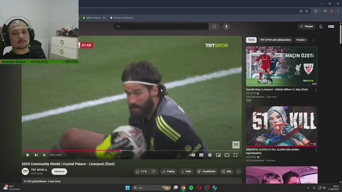Click the taskbar search box
Image resolution: width=342 pixels, height=192 pixels.
coord(152,188)
